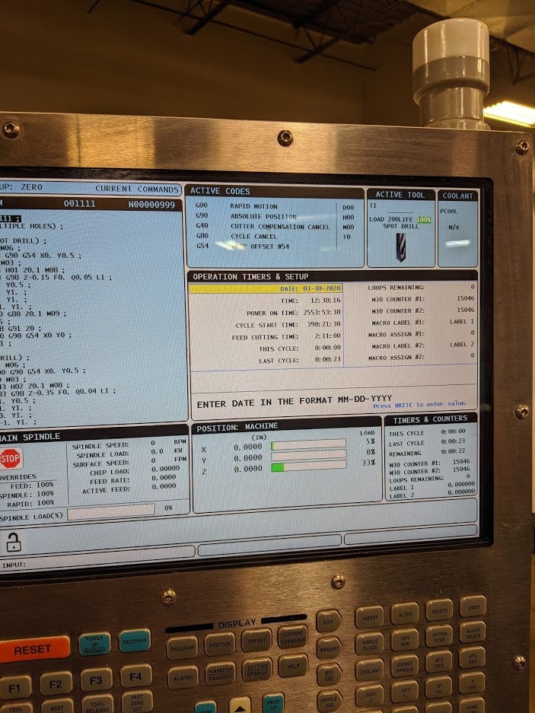Select the REMAINING timer 0:00:22

(453, 451)
